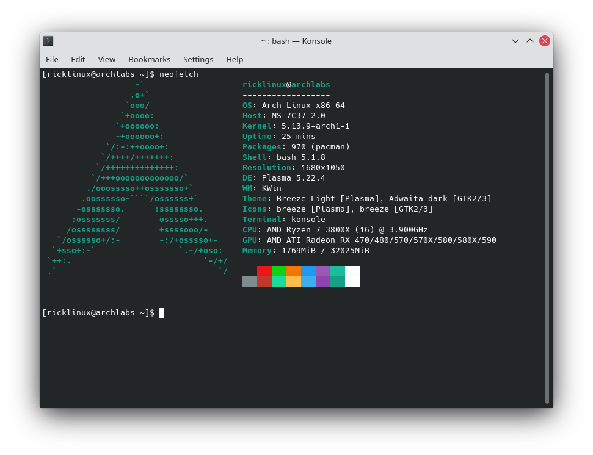Click the white swatch in the neofetch palette
The width and height of the screenshot is (593, 455).
(x=352, y=276)
